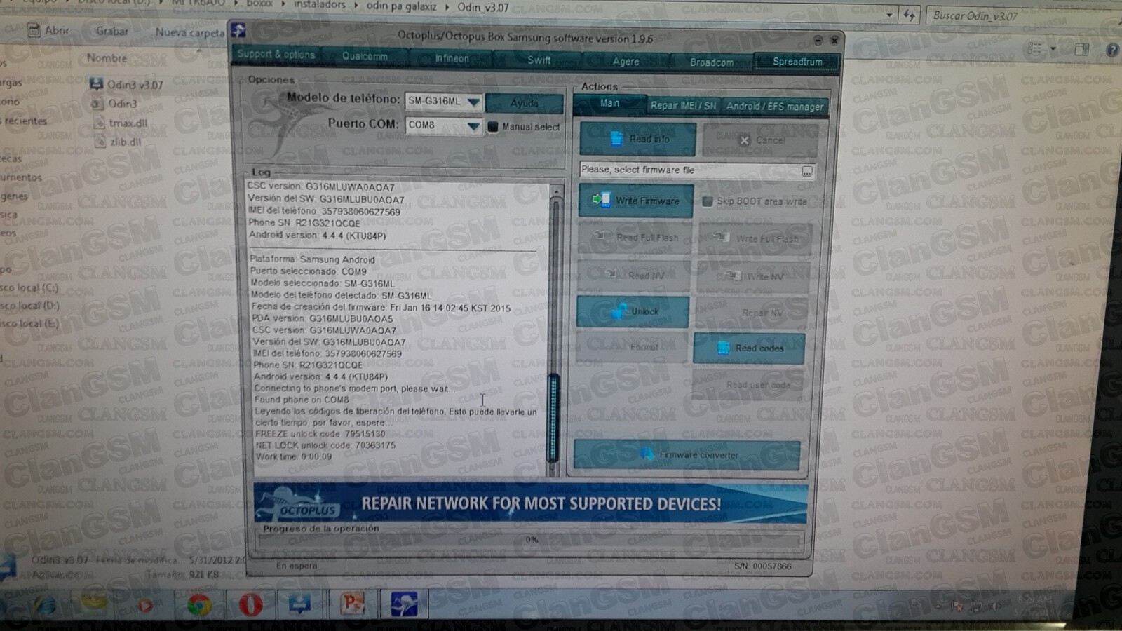This screenshot has height=631, width=1122.
Task: Expand COM port COM8 dropdown
Action: [x=473, y=126]
